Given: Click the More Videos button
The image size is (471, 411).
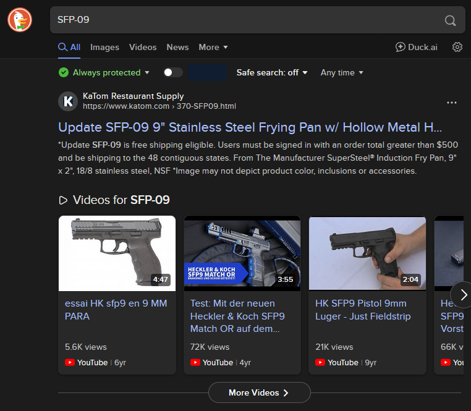Looking at the screenshot, I should 260,392.
